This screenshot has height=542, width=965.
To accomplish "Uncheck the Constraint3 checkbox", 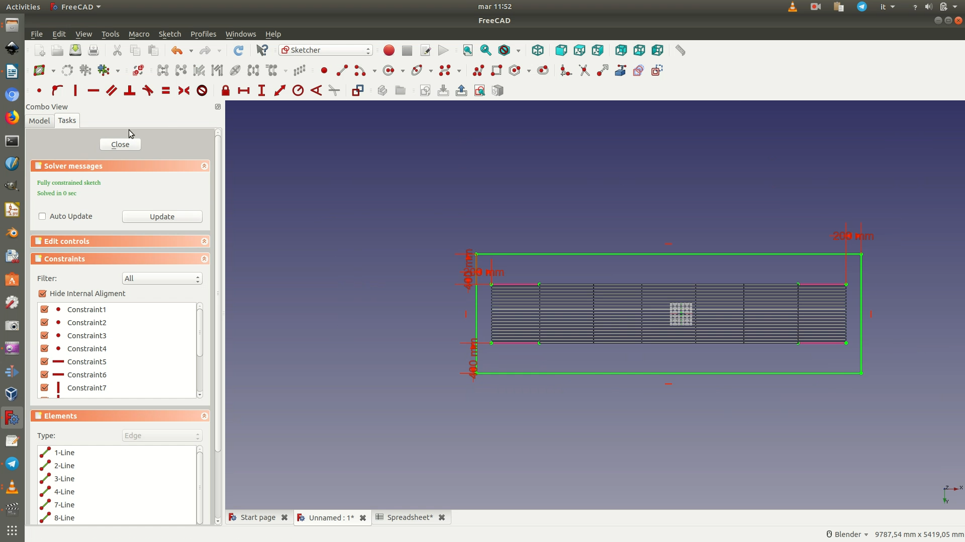I will click(45, 336).
